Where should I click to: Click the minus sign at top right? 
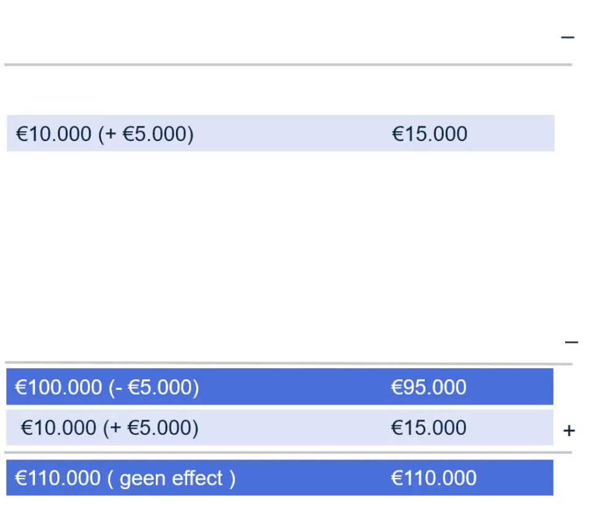567,38
